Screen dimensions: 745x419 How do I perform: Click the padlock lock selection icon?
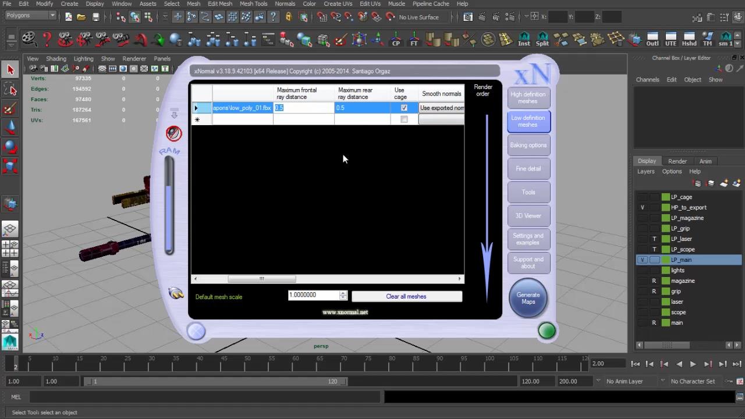[288, 17]
